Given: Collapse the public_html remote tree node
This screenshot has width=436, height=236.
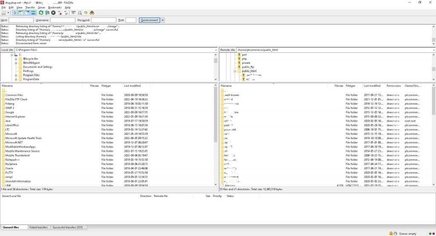Looking at the screenshot, I should click(235, 71).
